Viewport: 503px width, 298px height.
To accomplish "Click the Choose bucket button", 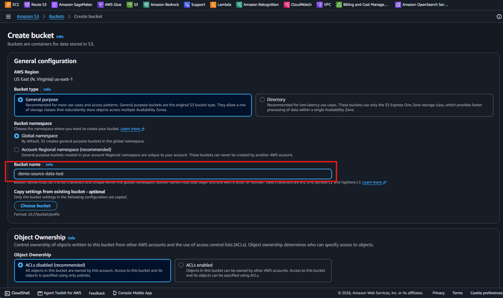I will click(x=36, y=206).
